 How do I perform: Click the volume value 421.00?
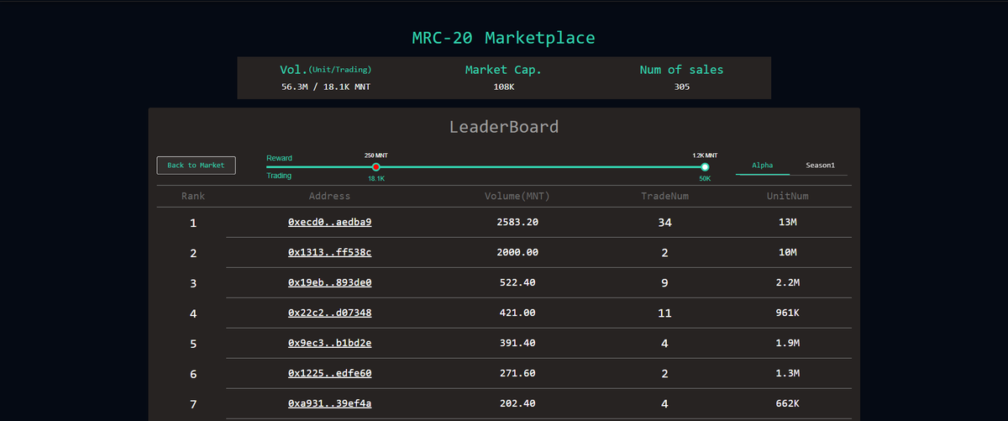point(517,313)
